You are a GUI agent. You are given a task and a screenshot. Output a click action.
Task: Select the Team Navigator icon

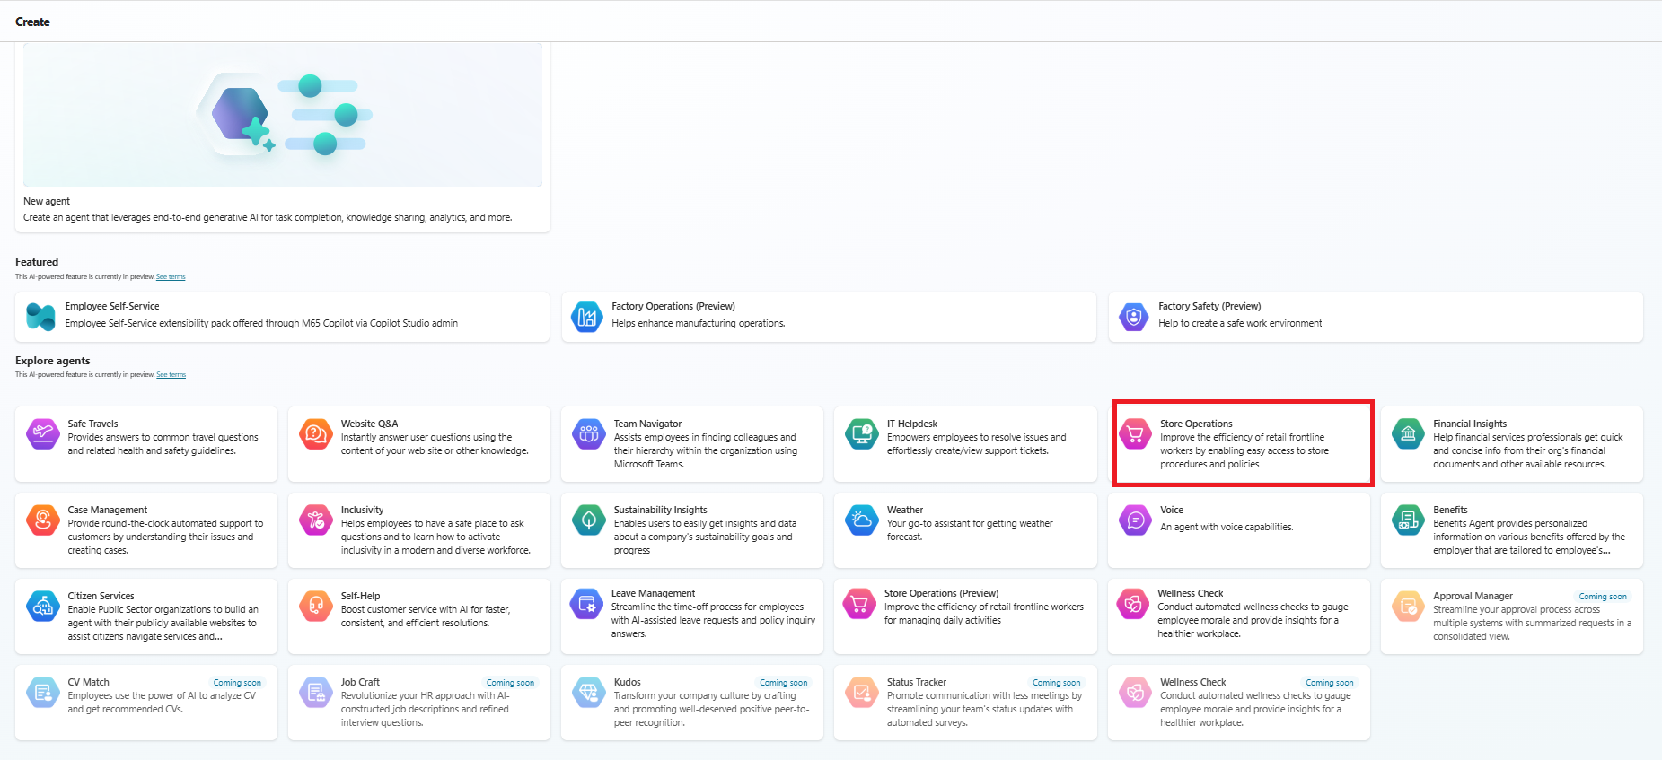click(x=588, y=434)
